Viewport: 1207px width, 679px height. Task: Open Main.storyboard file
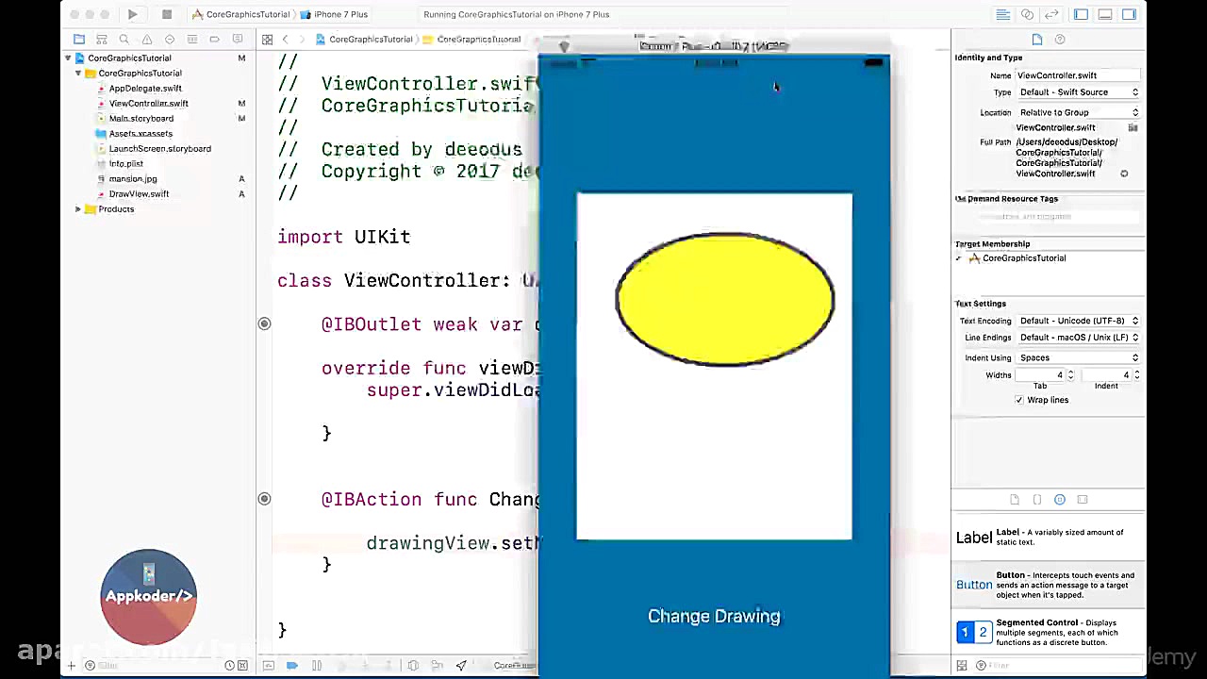coord(141,118)
